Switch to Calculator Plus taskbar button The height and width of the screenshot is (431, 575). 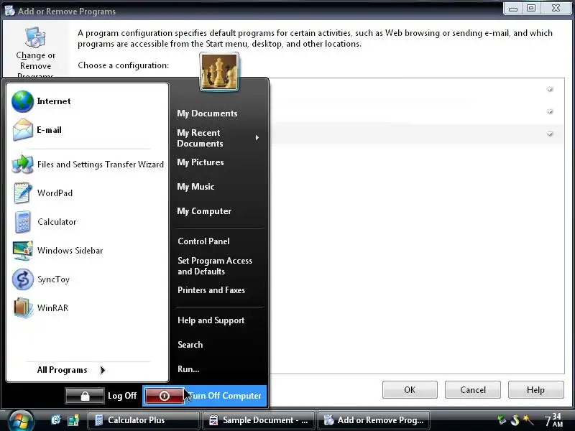pos(143,420)
